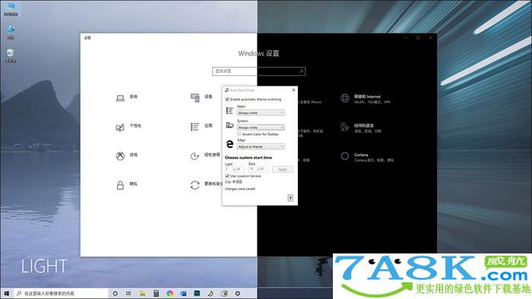Screen dimensions: 532x299
Task: Click the Dark start minute field
Action: 263,169
